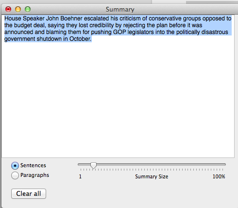This screenshot has width=238, height=208.
Task: Close the Summary window with red button
Action: pyautogui.click(x=8, y=9)
